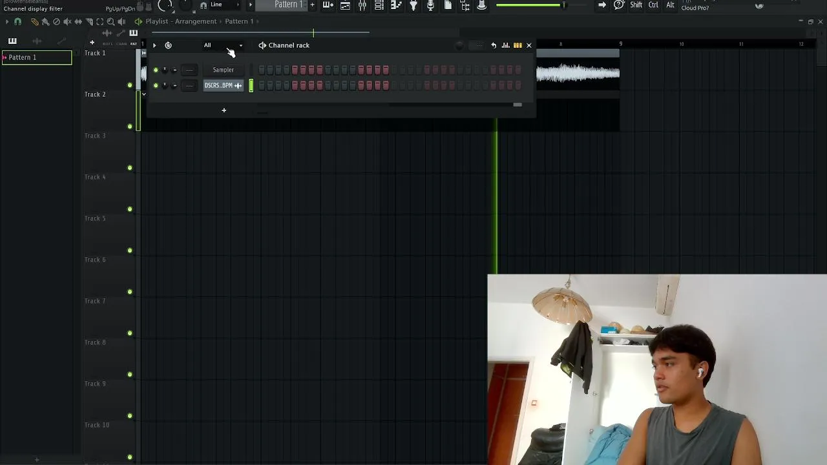Click the Ctrl key indicator button
827x465 pixels.
coord(653,5)
